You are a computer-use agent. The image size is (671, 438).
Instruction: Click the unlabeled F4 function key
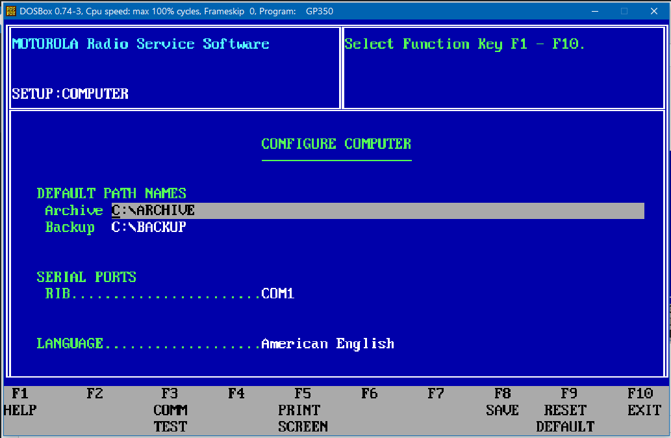click(x=236, y=393)
